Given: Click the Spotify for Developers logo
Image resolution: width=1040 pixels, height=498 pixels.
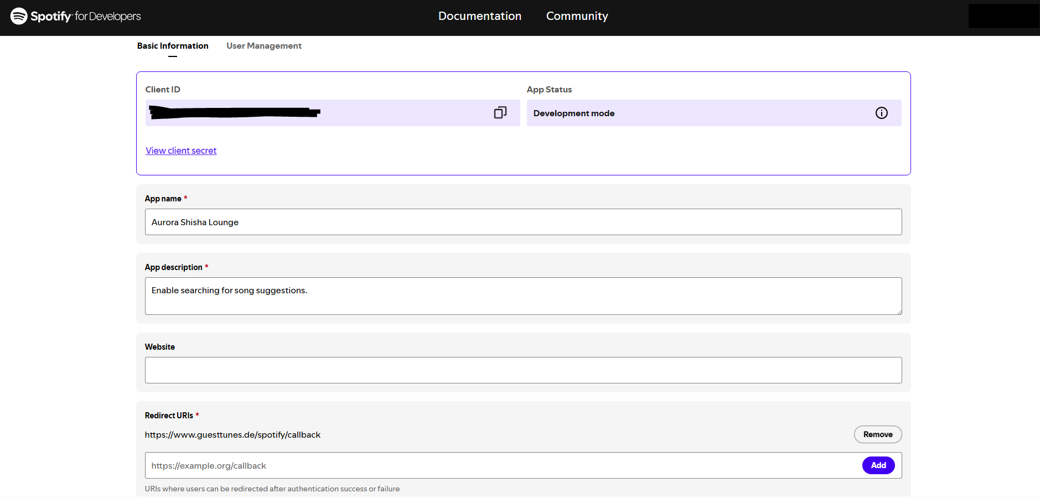Looking at the screenshot, I should [76, 16].
